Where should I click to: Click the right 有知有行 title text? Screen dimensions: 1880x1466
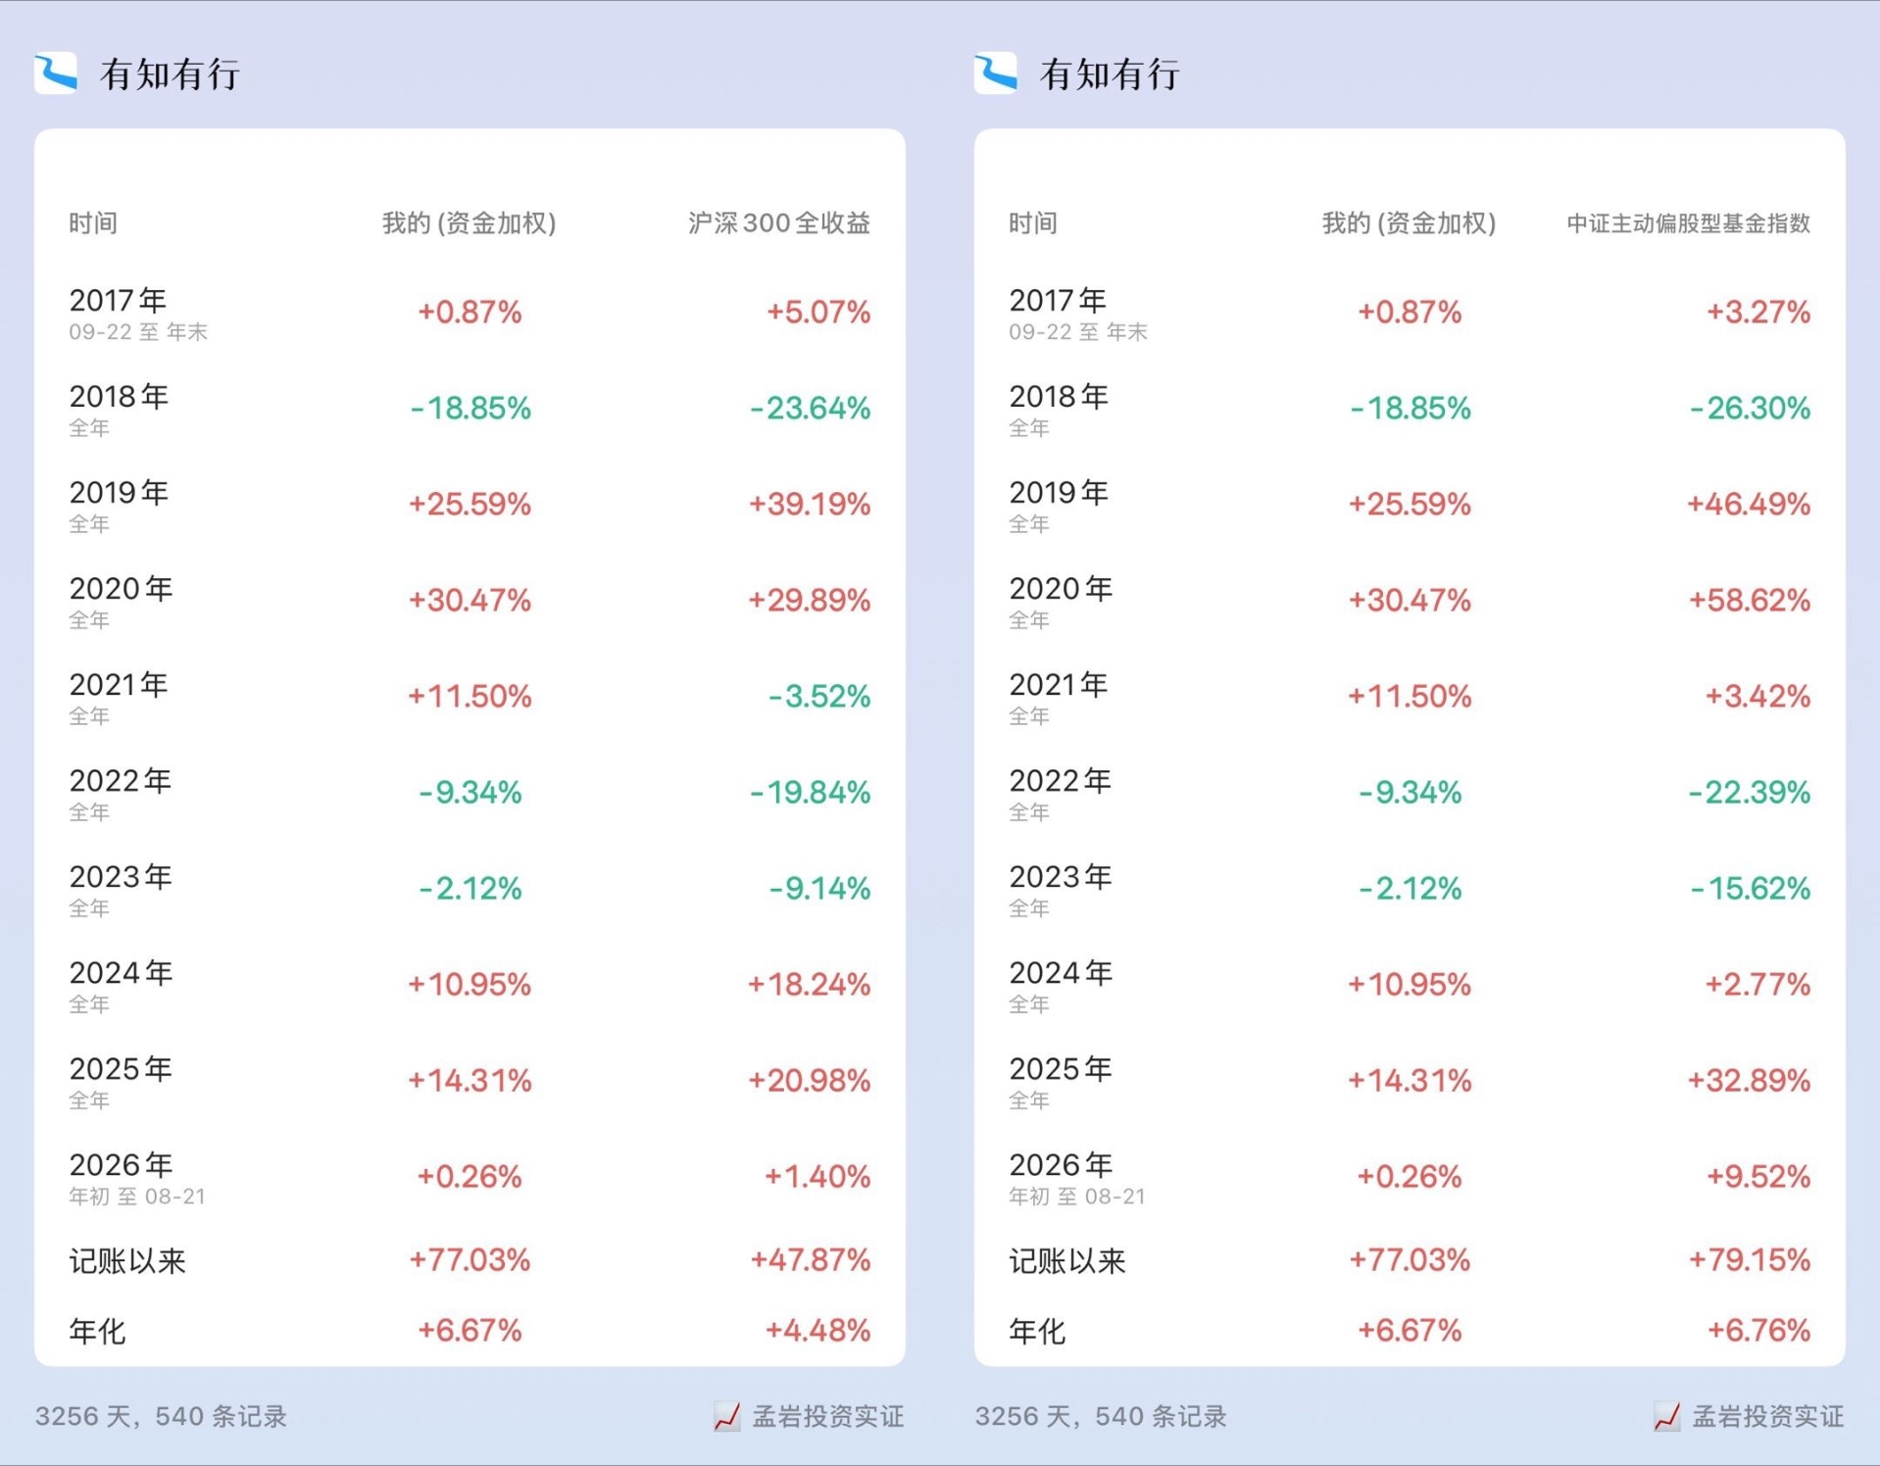pyautogui.click(x=1111, y=74)
